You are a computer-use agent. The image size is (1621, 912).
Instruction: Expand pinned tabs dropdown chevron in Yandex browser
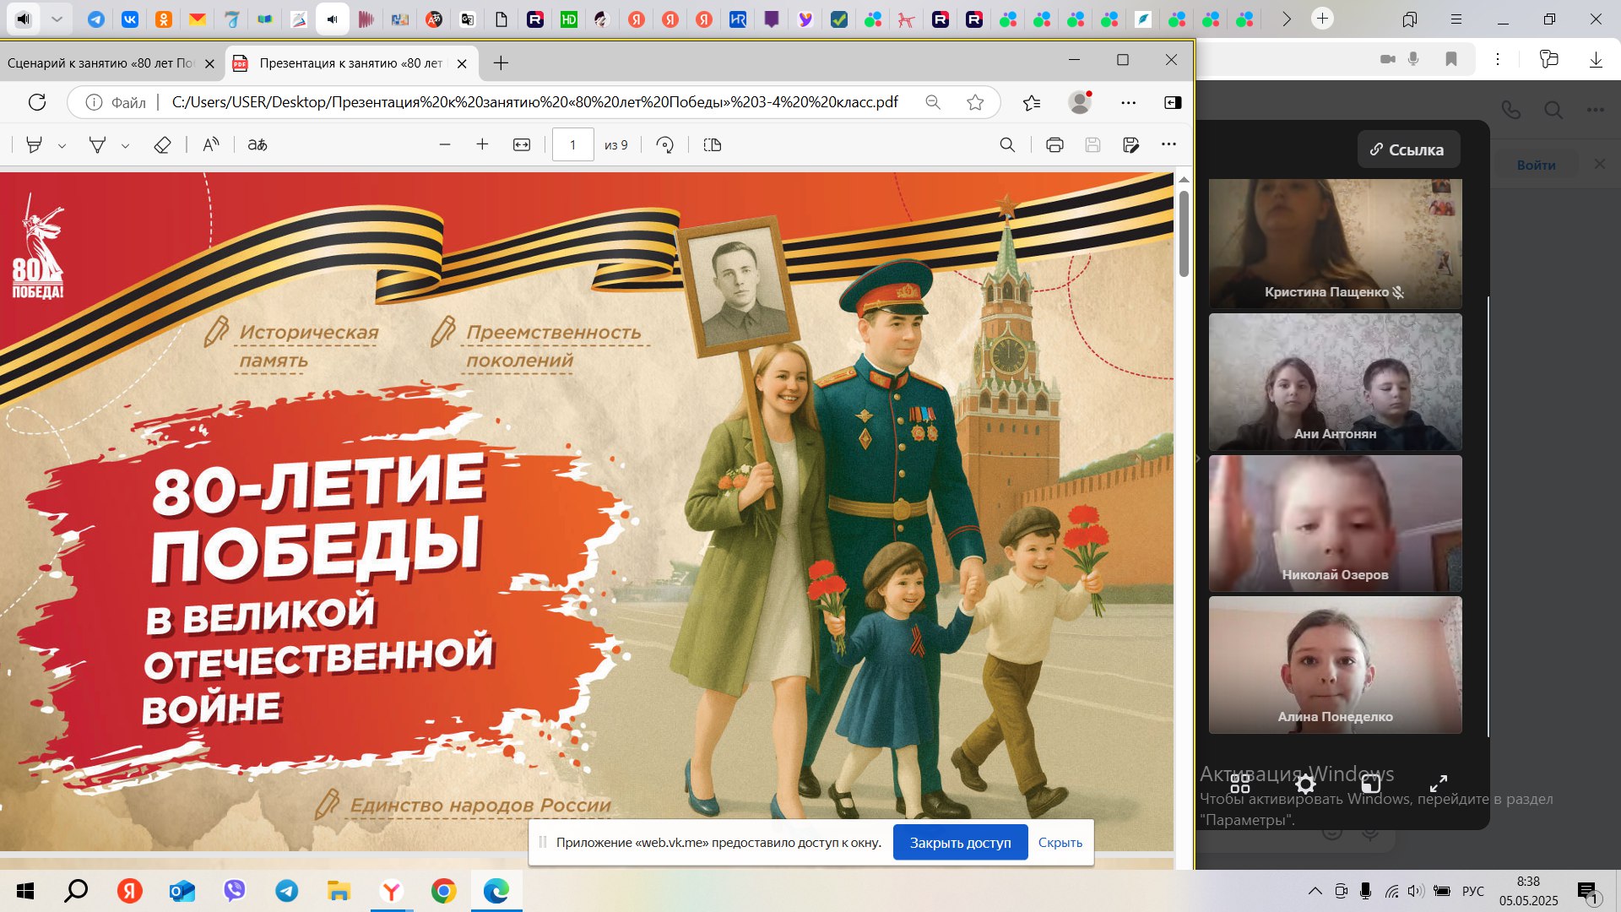57,19
